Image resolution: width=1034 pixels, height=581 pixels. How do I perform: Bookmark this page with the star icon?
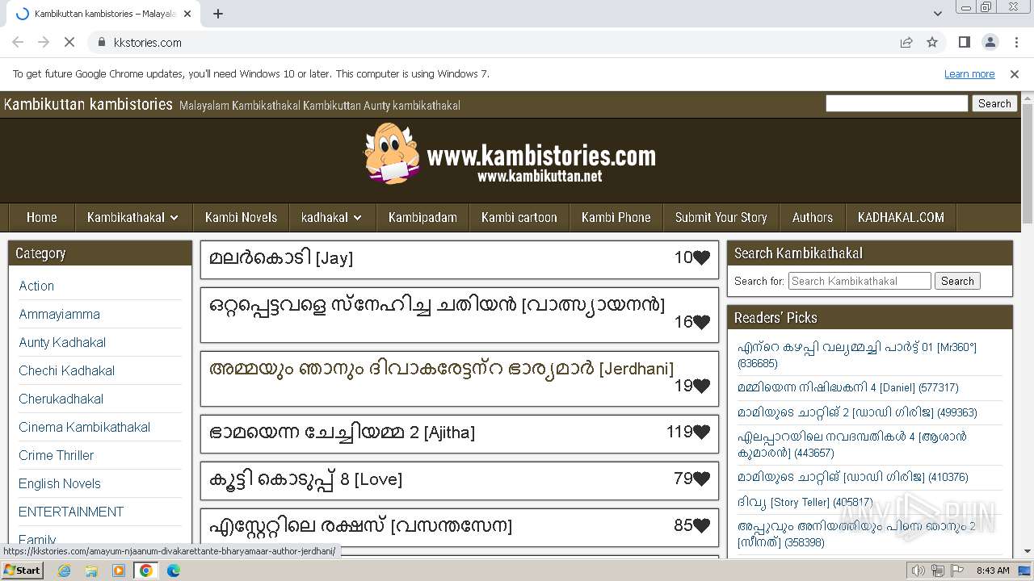point(932,42)
